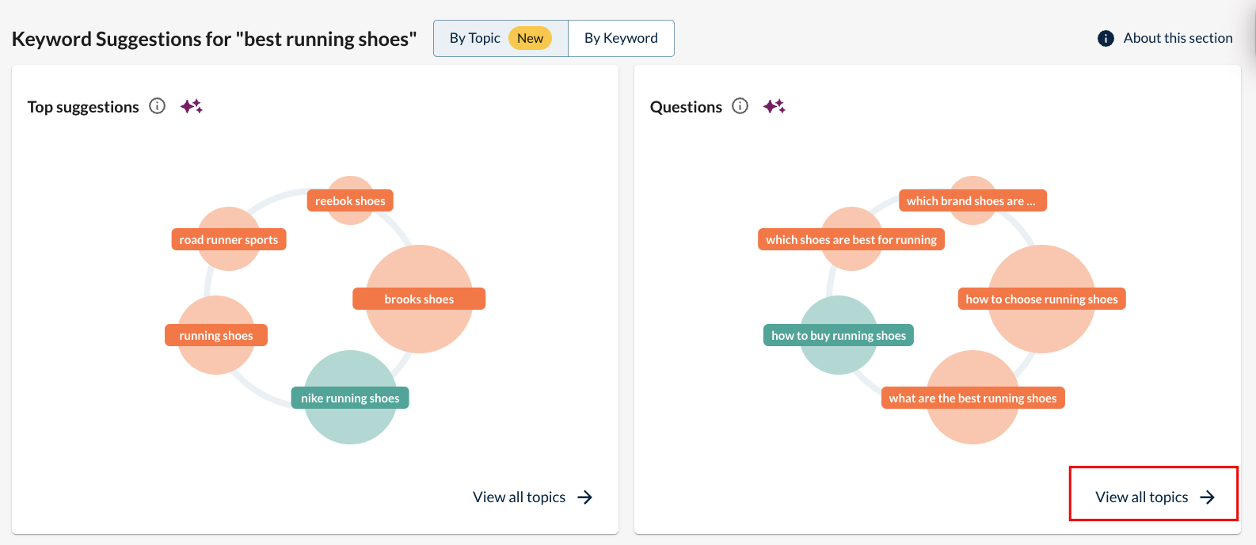Click 'how to choose running shoes' topic
This screenshot has width=1256, height=545.
[1041, 299]
